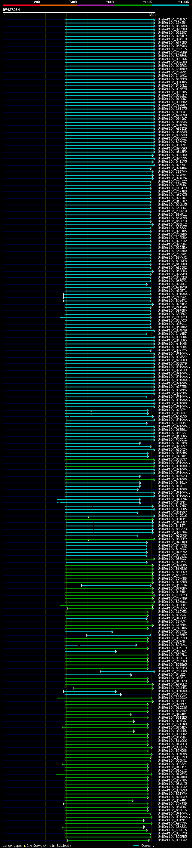Select hit label UniRef100_A4RL56
Viewport: 192px width, 848px height.
(172, 416)
